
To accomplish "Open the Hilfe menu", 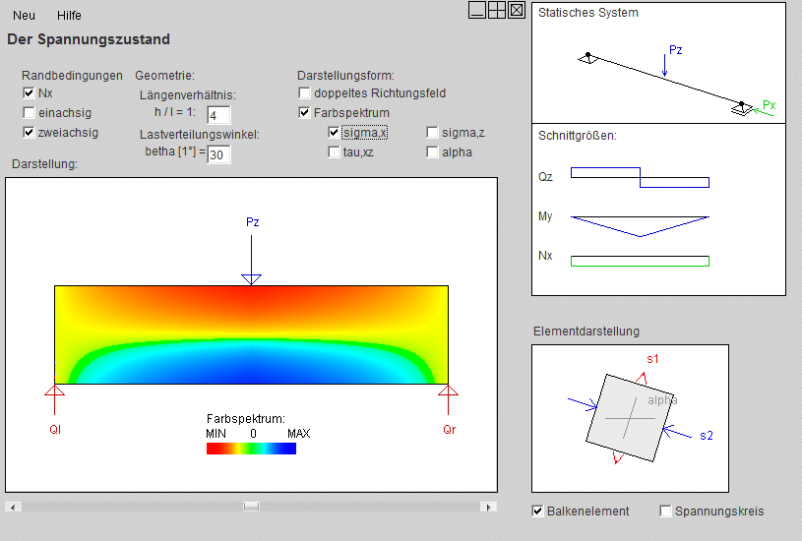I will (70, 16).
